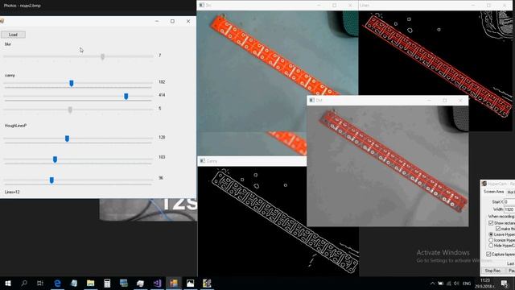Screen dimensions: 515x290
Task: Select Hide HyperCam radio button
Action: 491,246
